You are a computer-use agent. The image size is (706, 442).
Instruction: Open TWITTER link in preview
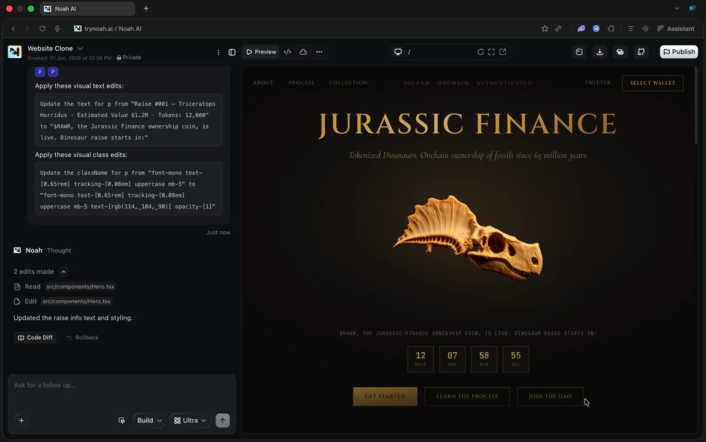tap(597, 83)
